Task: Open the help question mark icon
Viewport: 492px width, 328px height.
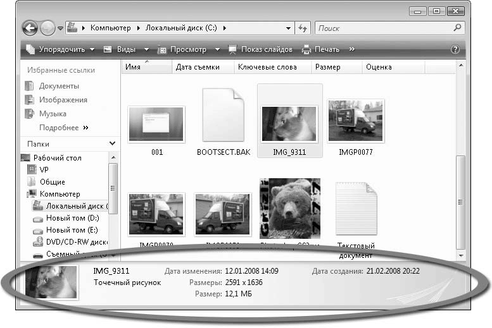Action: pos(455,49)
